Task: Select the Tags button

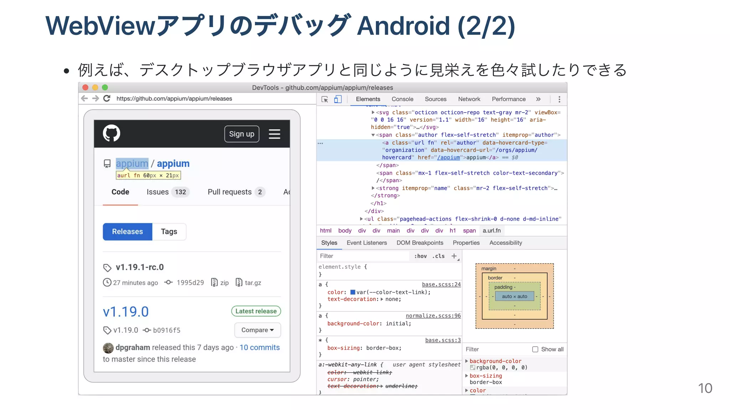Action: click(x=169, y=232)
